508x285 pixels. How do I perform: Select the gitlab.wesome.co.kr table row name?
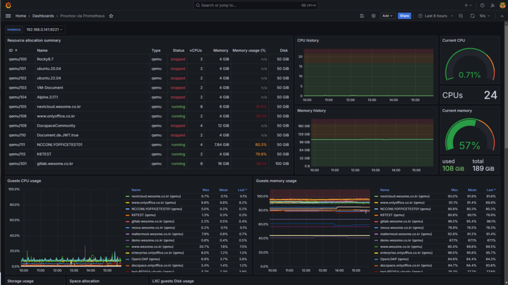pyautogui.click(x=55, y=163)
